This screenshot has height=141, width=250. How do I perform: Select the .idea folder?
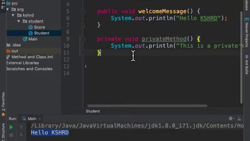tap(16, 45)
